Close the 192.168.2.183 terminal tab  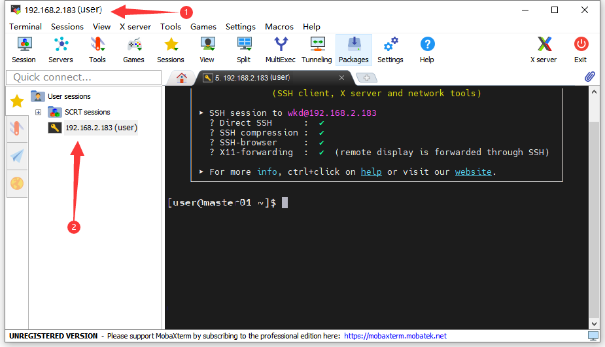pyautogui.click(x=341, y=78)
